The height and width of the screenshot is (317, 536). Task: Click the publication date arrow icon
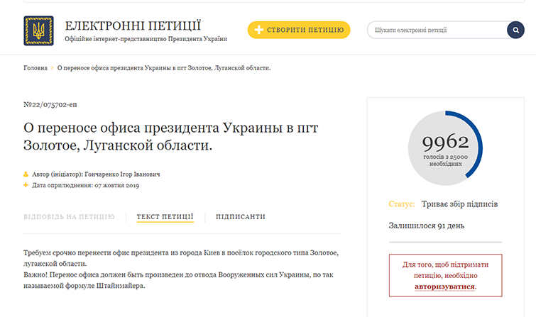point(26,186)
